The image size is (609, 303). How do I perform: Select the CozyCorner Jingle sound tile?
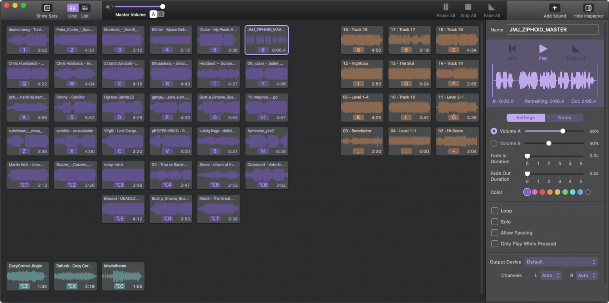click(28, 276)
